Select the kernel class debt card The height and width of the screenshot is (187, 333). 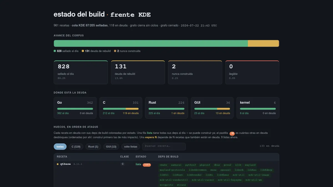(258, 108)
